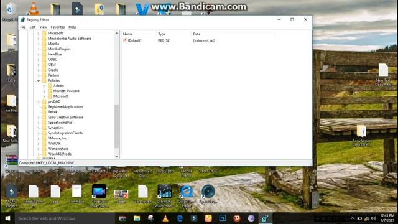Click the Registry Editor taskbar icon
This screenshot has height=224, width=398.
(x=266, y=218)
